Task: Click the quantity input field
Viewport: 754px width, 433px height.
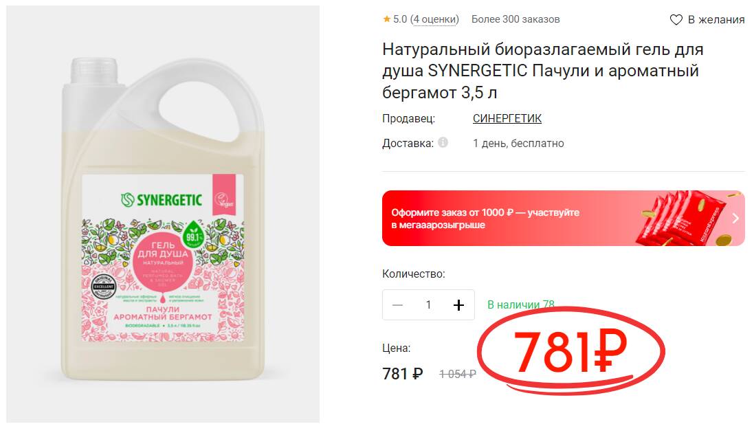Action: tap(428, 305)
